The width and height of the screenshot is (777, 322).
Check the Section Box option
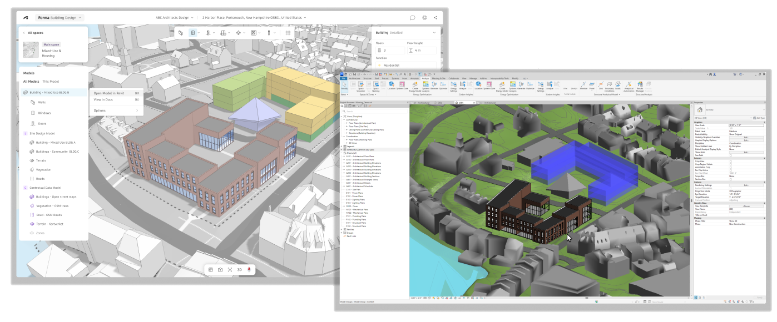point(730,179)
